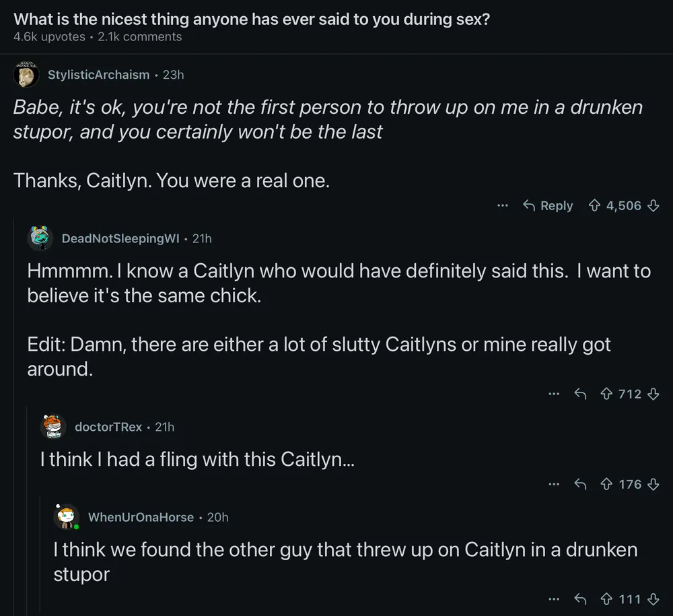Open more options on WhenUrOnaHorse's comment
This screenshot has width=673, height=616.
click(x=554, y=598)
